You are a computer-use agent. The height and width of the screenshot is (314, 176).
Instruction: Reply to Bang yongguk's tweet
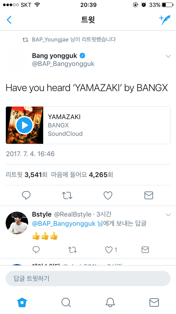26,195
